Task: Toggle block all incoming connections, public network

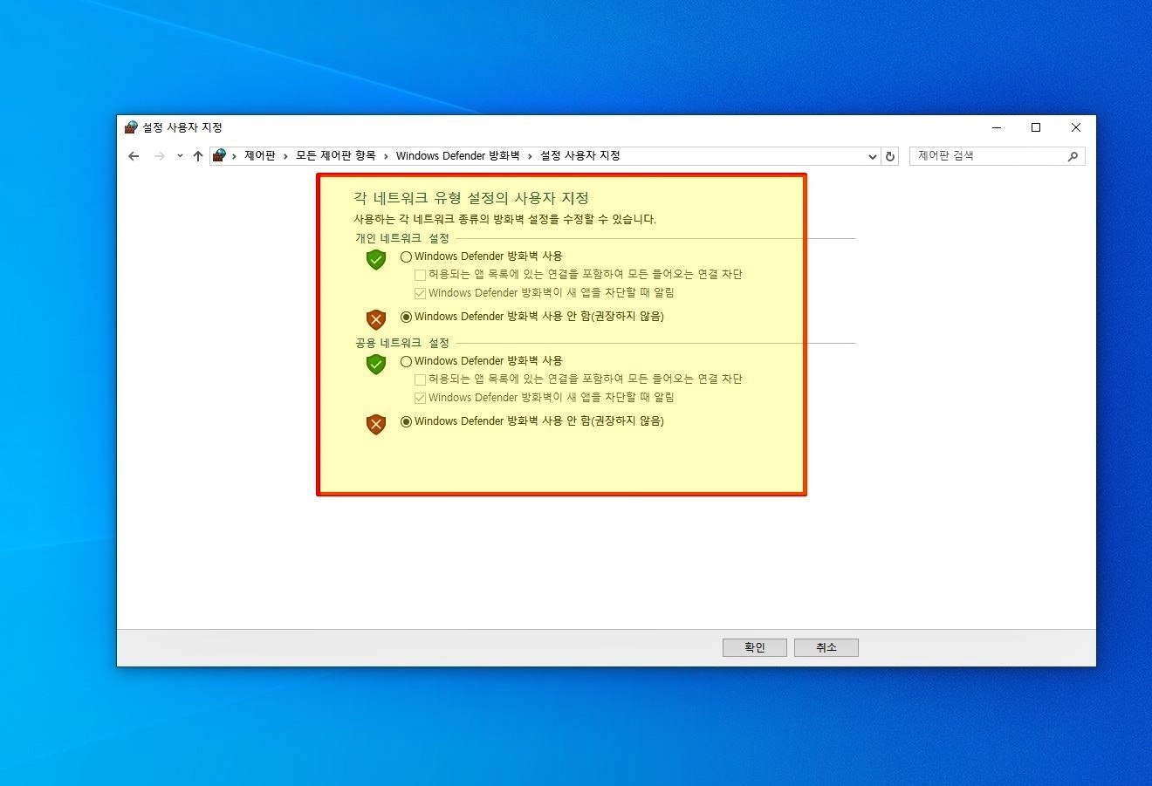Action: pos(420,379)
